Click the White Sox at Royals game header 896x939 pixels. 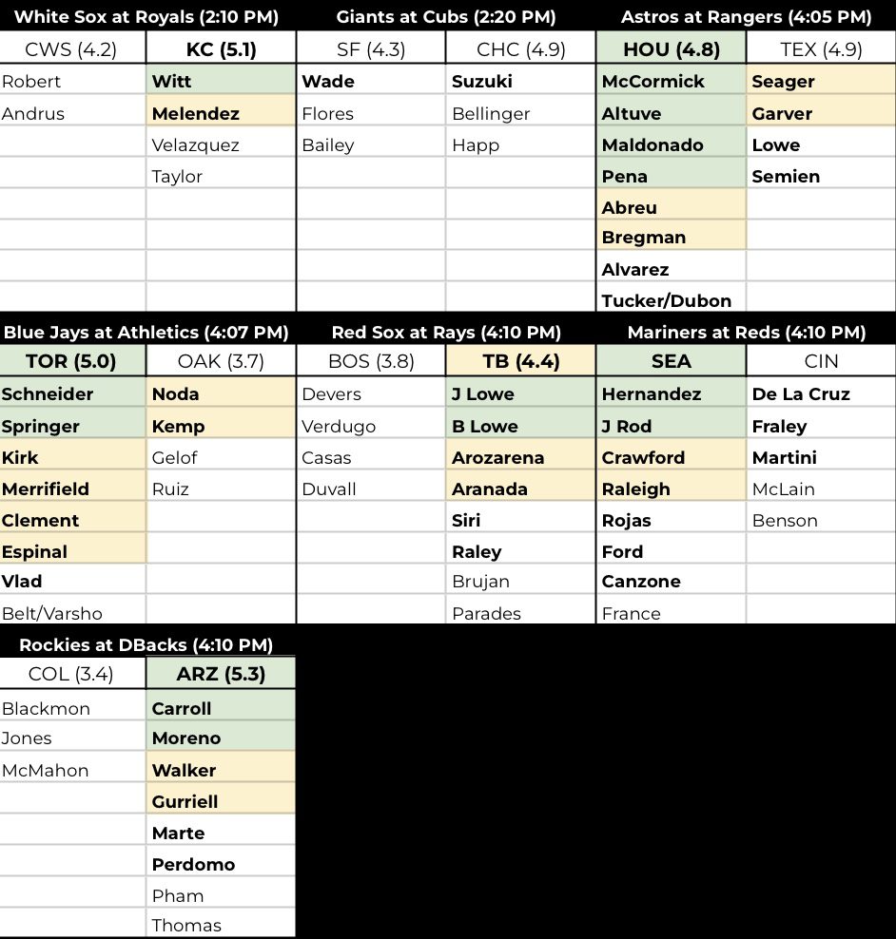click(x=146, y=16)
